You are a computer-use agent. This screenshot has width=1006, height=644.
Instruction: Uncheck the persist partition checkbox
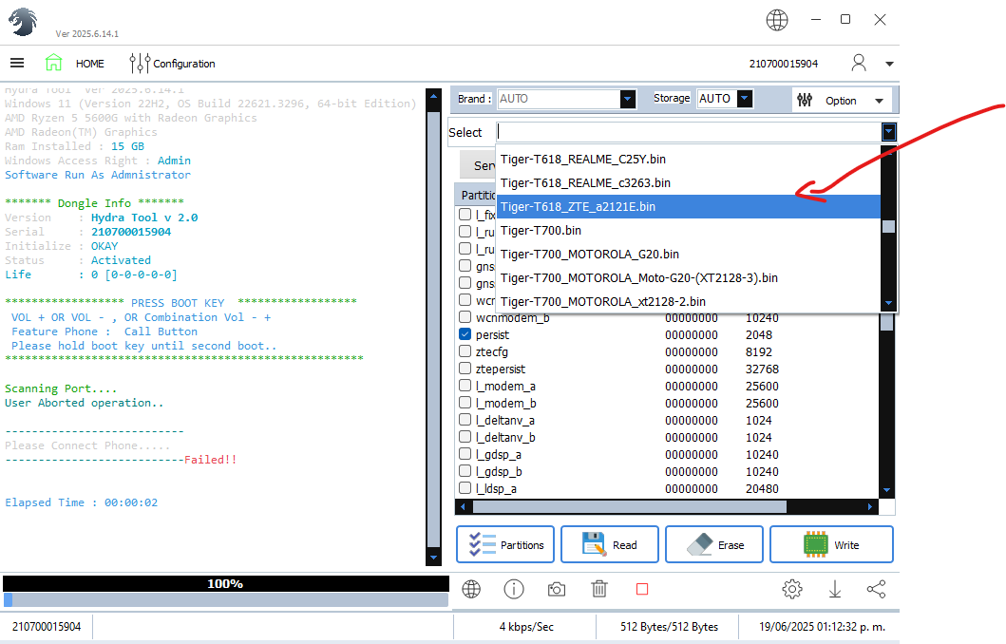point(465,334)
